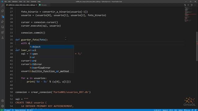
Task: Click the VS Code logo icon
Action: (x=2, y=2)
